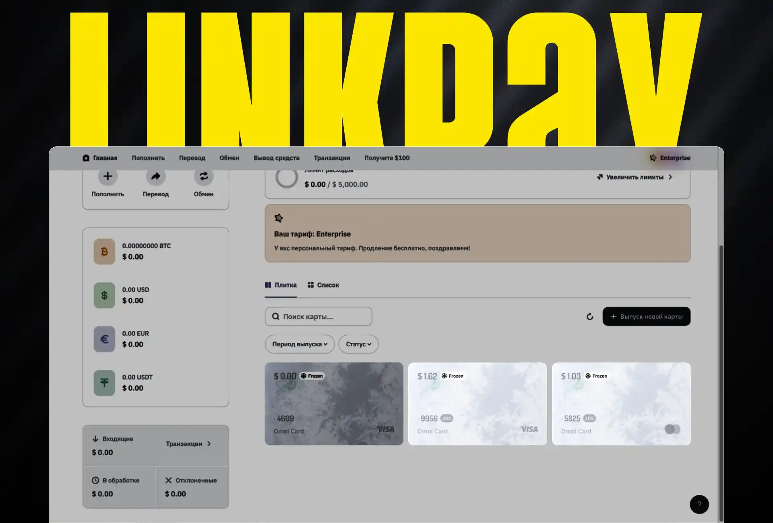The image size is (773, 523).
Task: Open the frozen card ending 5825
Action: (x=621, y=404)
